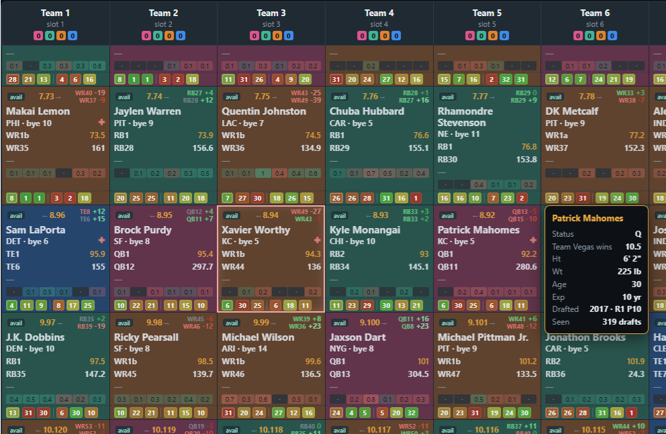Click the player name Jonathon Brooks
Viewport: 666px width, 434px height.
pos(585,337)
